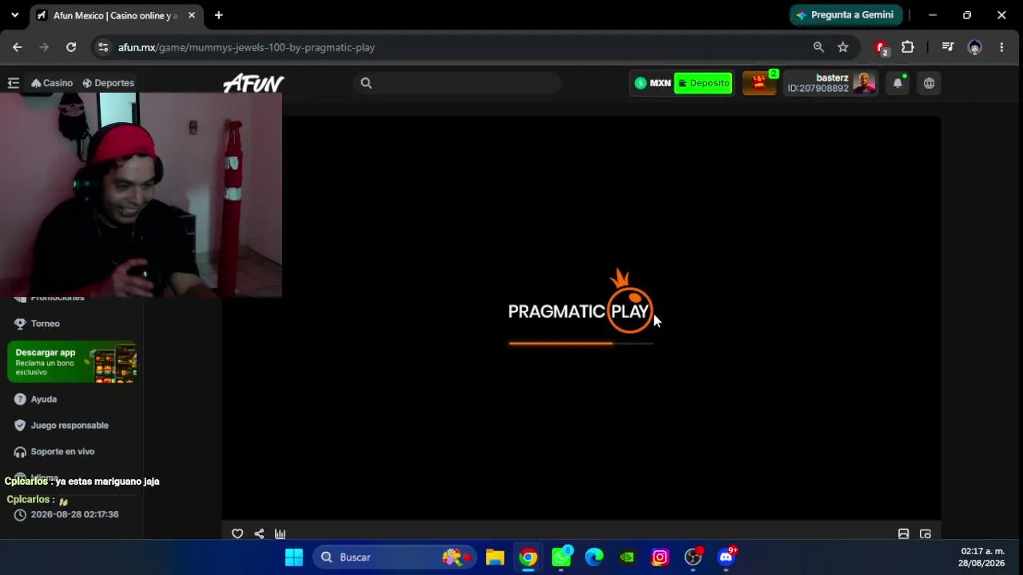The image size is (1023, 575).
Task: Open File Explorer from the taskbar
Action: (x=496, y=557)
